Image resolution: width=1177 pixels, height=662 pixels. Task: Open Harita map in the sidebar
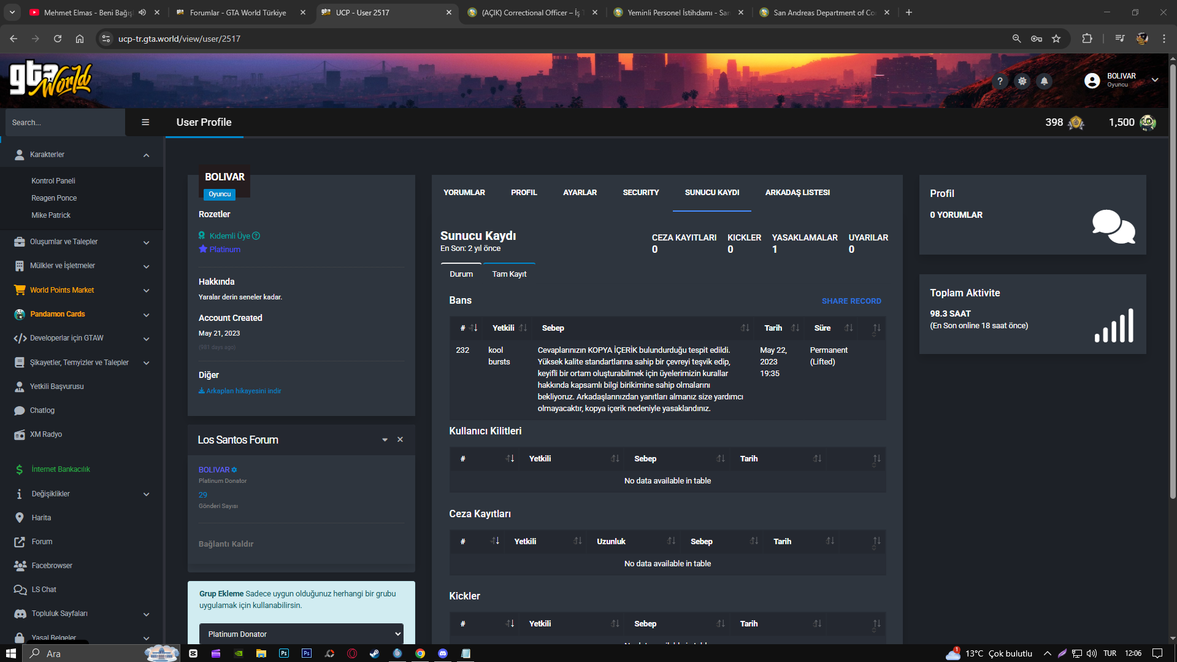pyautogui.click(x=41, y=518)
